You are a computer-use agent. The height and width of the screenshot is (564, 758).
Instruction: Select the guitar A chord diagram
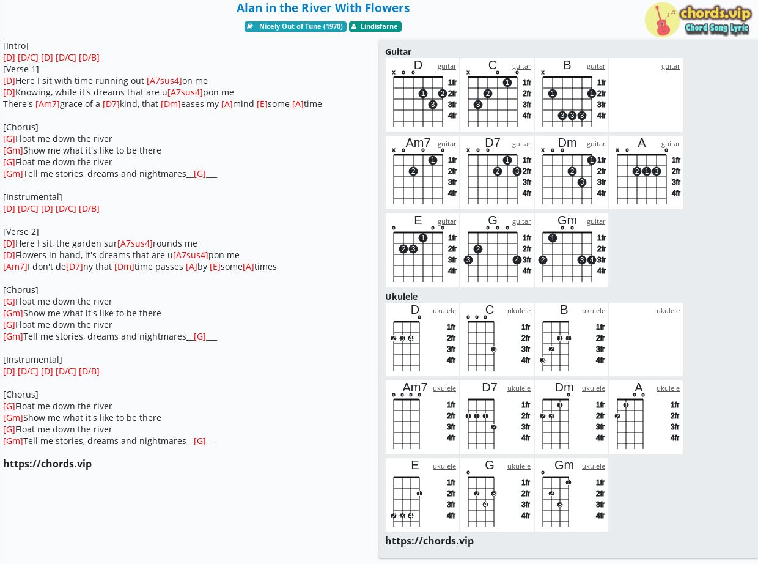click(646, 173)
